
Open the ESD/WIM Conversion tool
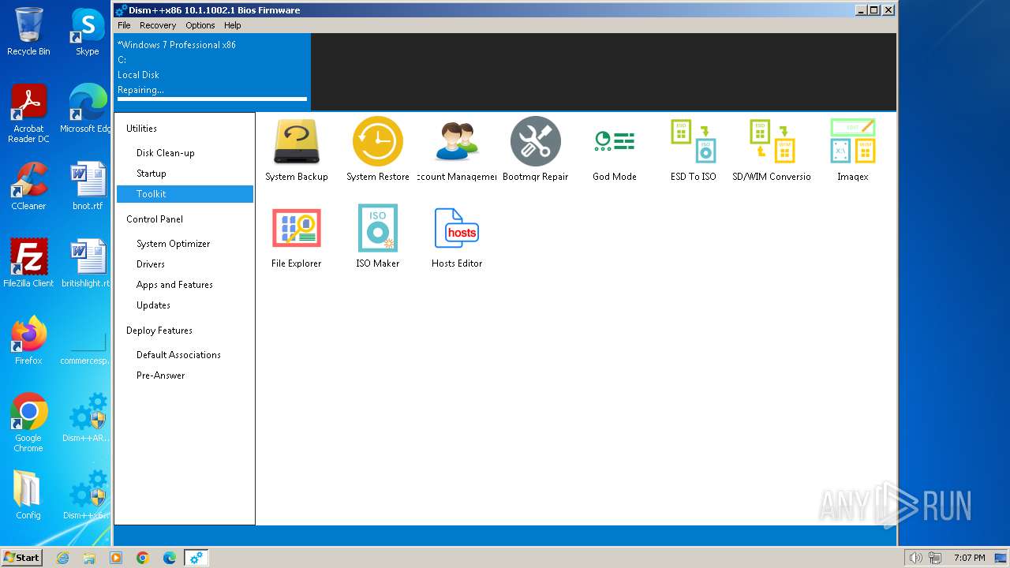771,150
